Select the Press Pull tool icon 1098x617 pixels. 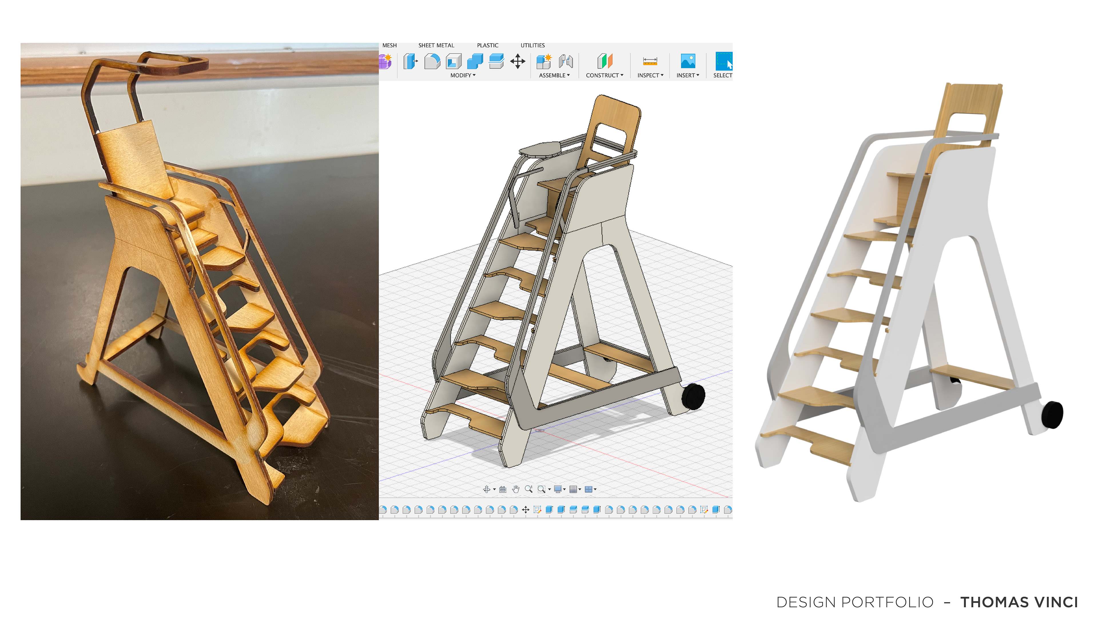[x=411, y=61]
